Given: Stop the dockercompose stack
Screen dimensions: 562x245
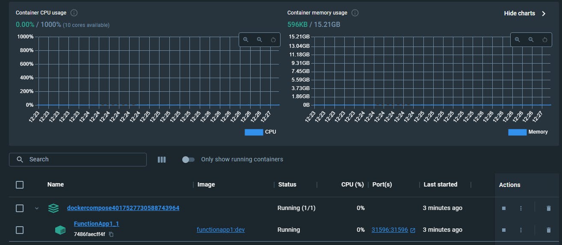Looking at the screenshot, I should click(504, 208).
